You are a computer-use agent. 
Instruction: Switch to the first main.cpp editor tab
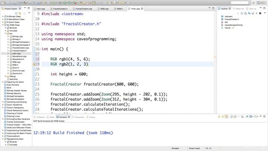click(x=41, y=8)
